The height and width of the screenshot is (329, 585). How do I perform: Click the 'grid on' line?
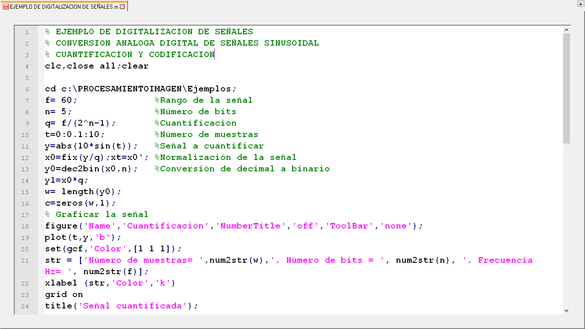[64, 295]
